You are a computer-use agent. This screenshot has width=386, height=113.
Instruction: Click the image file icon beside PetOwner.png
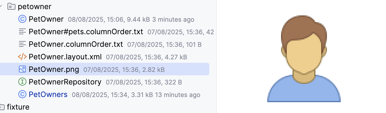point(22,69)
